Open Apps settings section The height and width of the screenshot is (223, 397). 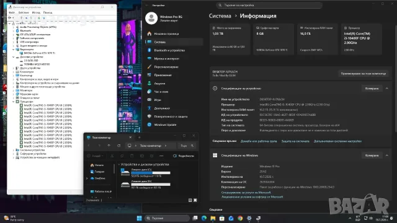[163, 75]
